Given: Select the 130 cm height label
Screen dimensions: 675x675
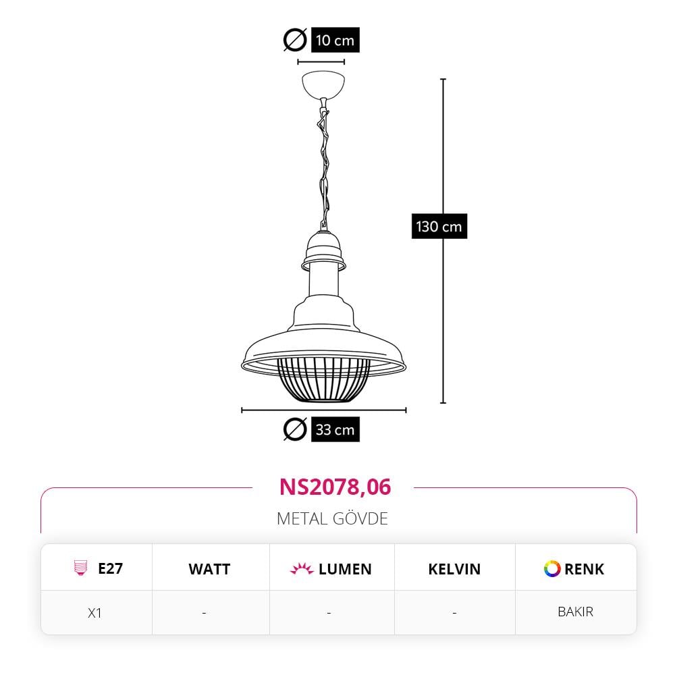Looking at the screenshot, I should coord(439,226).
